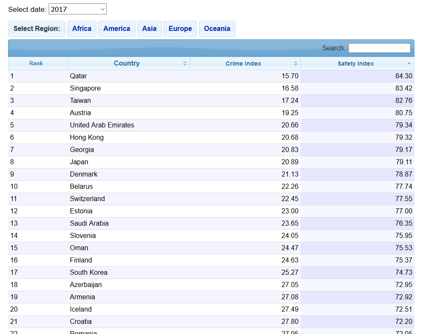Click Japan's safety index value 79.11
The width and height of the screenshot is (428, 334).
pos(404,162)
